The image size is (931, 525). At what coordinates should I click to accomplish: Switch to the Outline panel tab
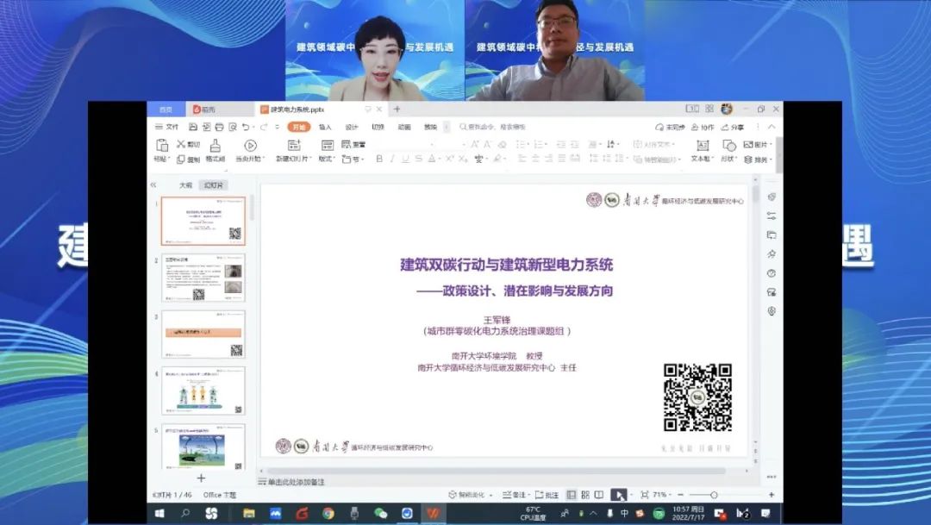186,185
